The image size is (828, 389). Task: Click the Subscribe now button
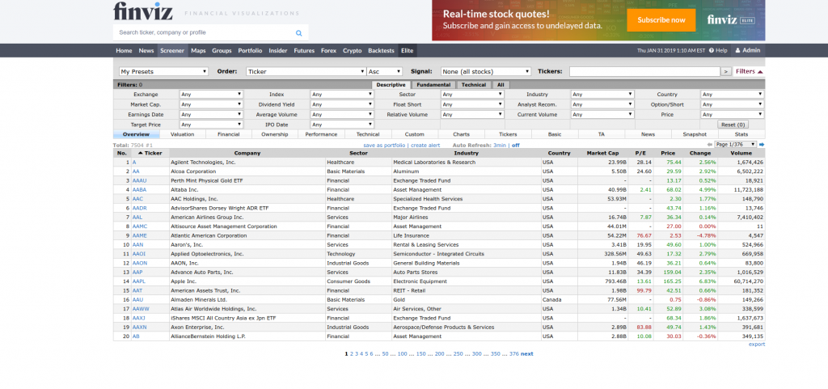pos(661,20)
